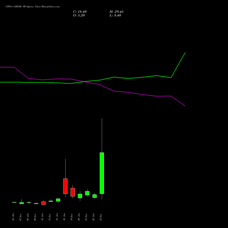Viewport: 228px width, 228px height.
Task: Click the purple indicator line's falling end
Action: [185, 106]
